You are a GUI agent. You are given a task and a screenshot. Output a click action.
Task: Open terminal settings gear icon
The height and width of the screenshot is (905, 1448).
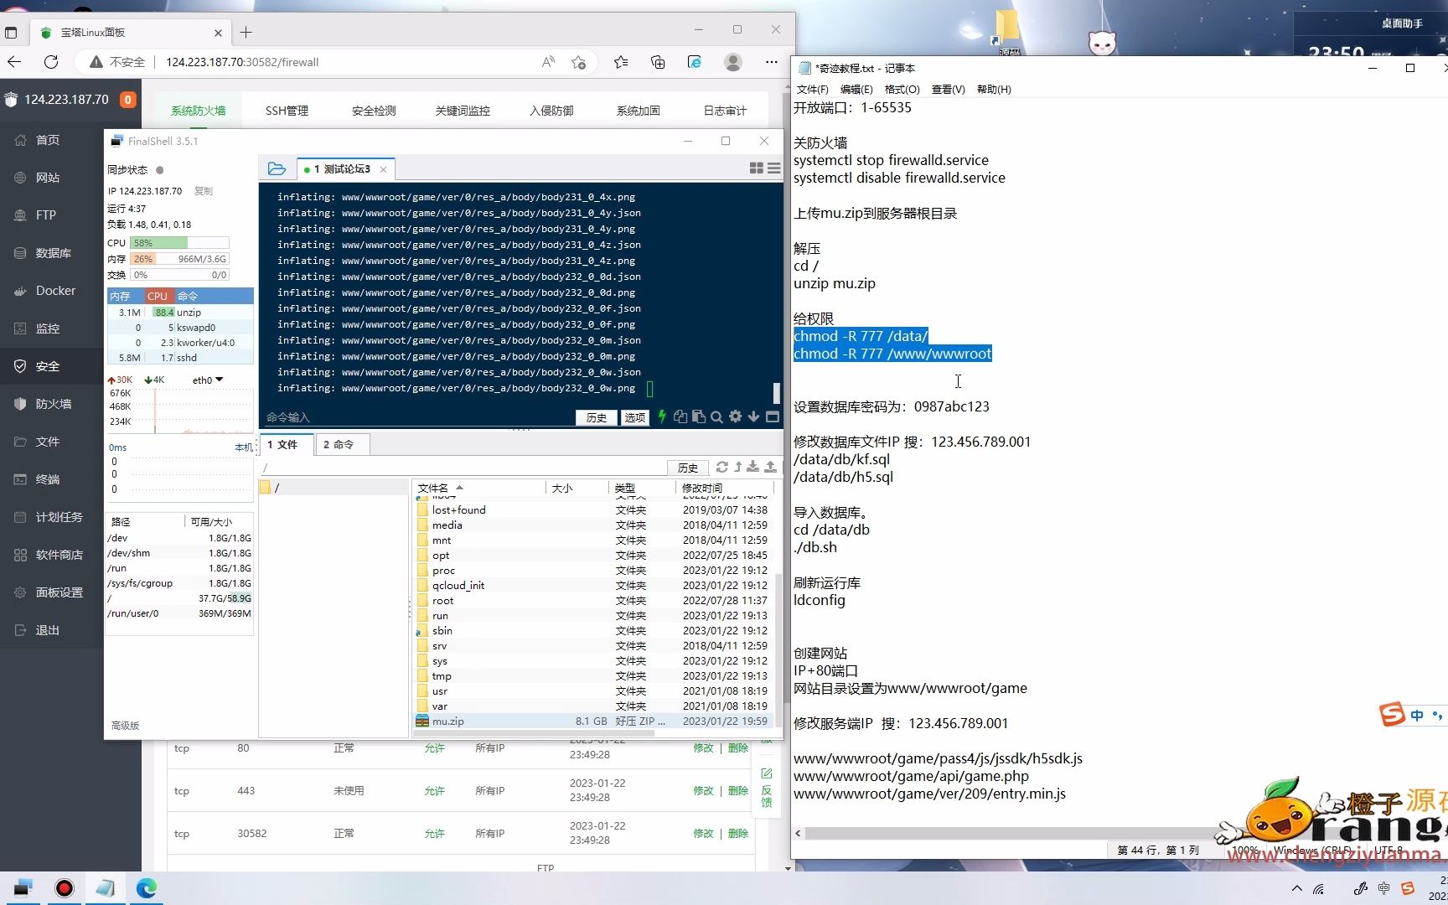(x=735, y=416)
